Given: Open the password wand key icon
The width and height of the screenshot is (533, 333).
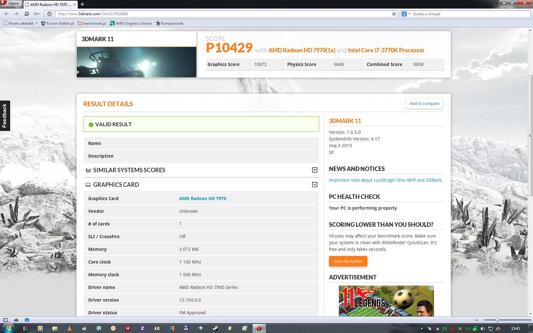Looking at the screenshot, I should click(37, 14).
